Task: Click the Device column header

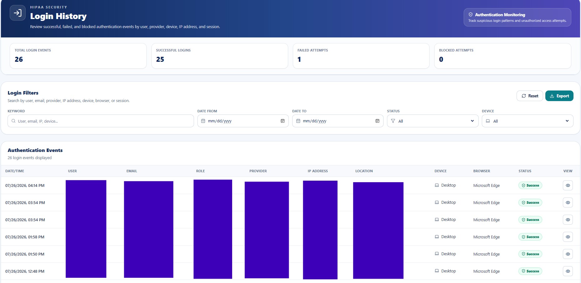Action: [x=441, y=171]
